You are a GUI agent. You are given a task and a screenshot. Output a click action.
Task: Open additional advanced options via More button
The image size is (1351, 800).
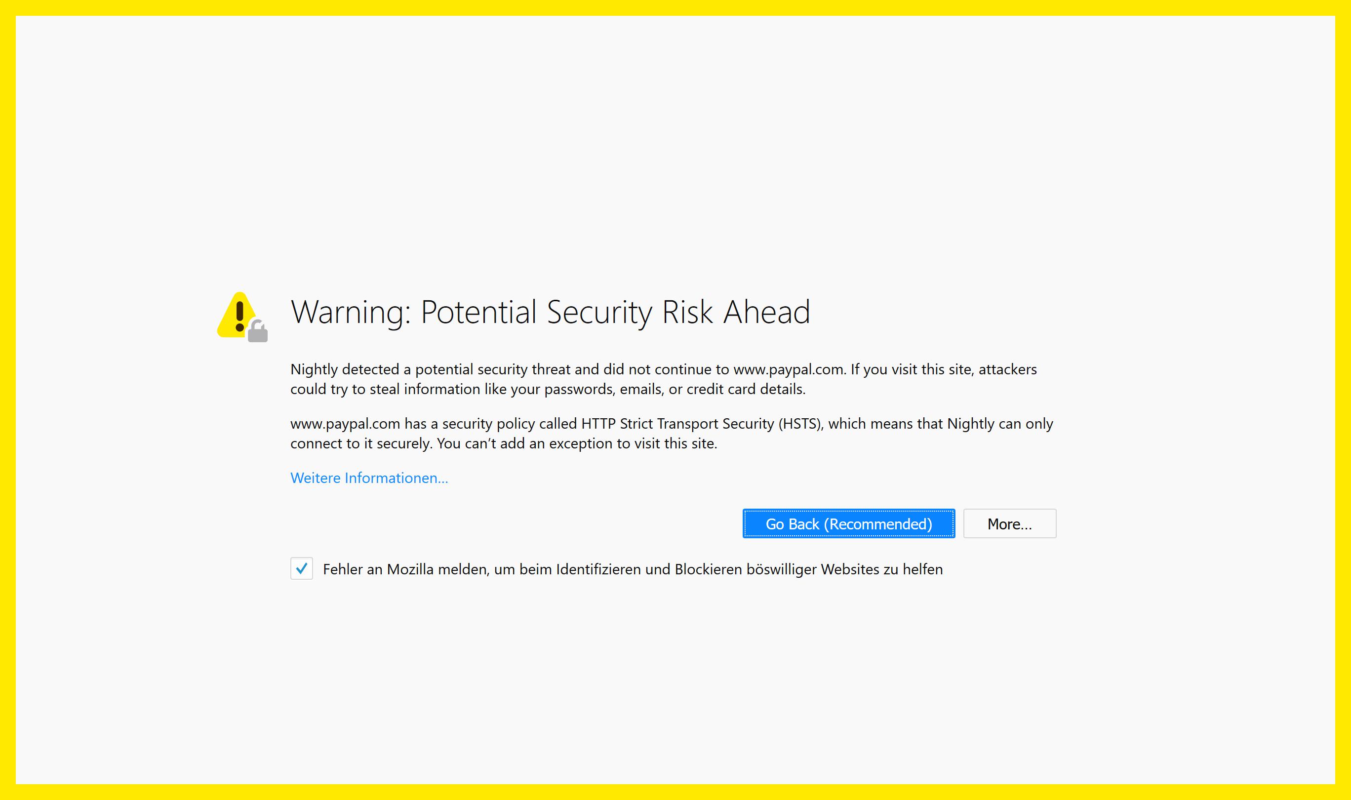[x=1009, y=523]
